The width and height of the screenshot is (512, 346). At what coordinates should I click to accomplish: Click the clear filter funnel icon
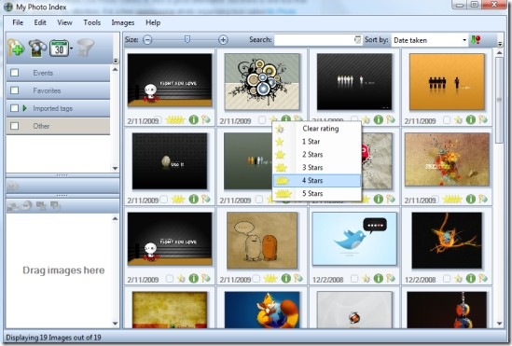[85, 48]
